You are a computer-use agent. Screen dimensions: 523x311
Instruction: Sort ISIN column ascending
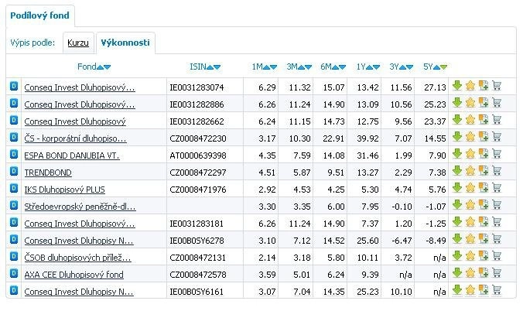click(x=210, y=67)
